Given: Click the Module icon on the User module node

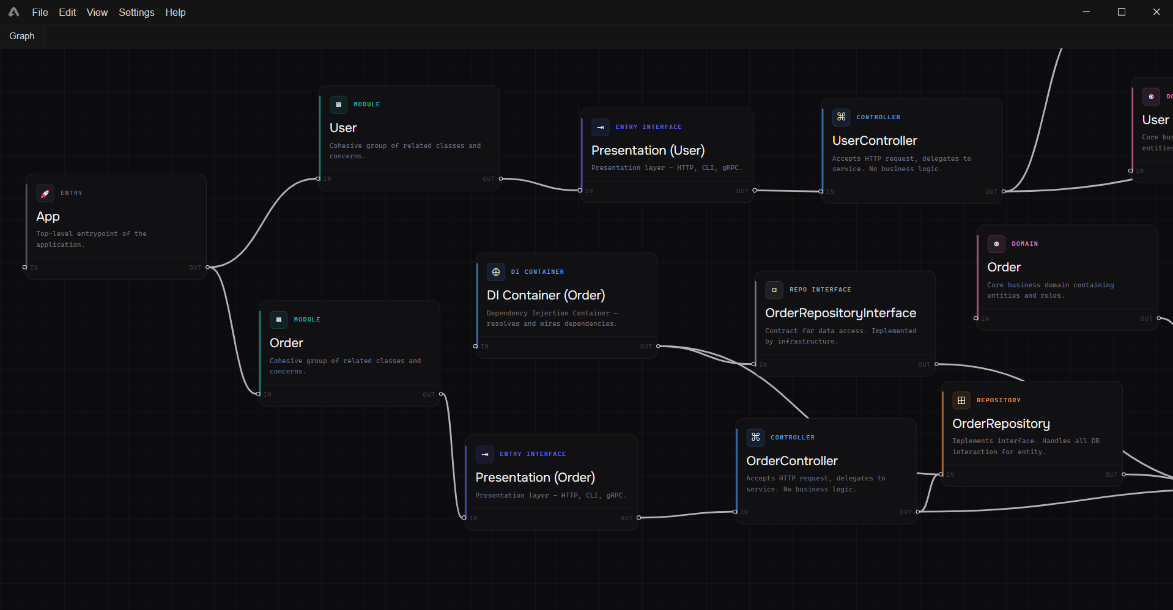Looking at the screenshot, I should coord(339,105).
